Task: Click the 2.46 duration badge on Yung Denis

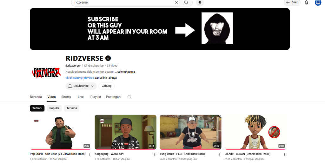Action: pos(216,146)
